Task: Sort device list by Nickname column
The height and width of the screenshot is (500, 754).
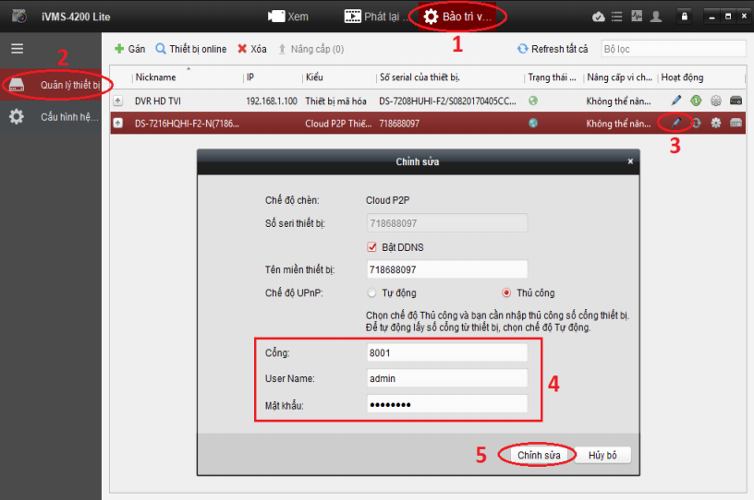Action: [185, 77]
